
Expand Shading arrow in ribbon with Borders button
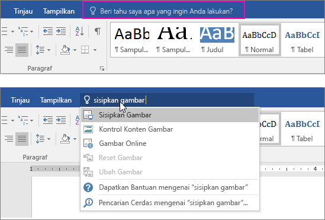point(75,50)
